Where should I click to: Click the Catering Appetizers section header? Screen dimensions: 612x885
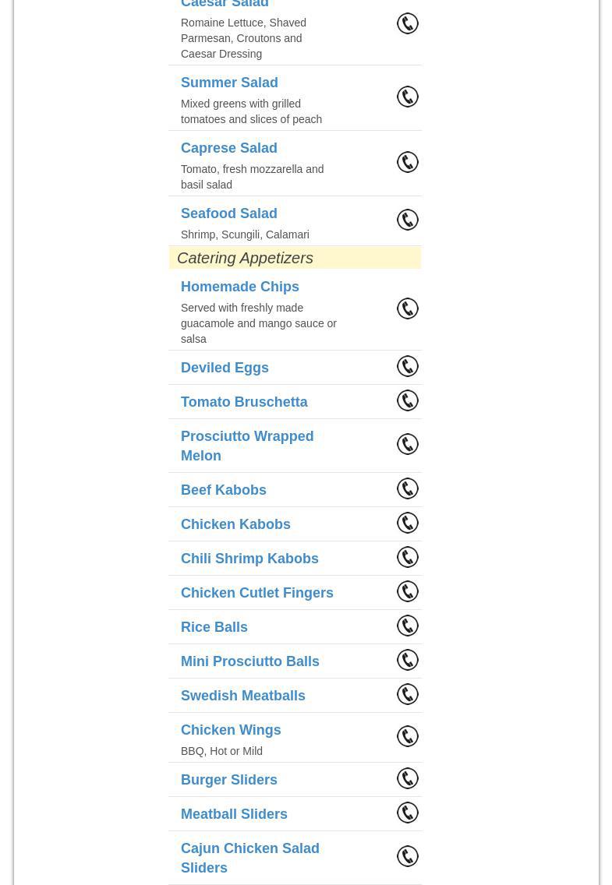coord(245,258)
